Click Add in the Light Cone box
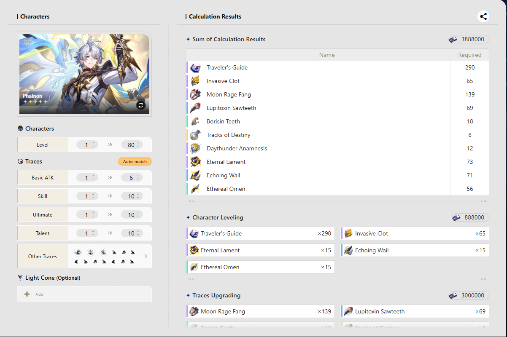This screenshot has height=337, width=507. pos(39,294)
